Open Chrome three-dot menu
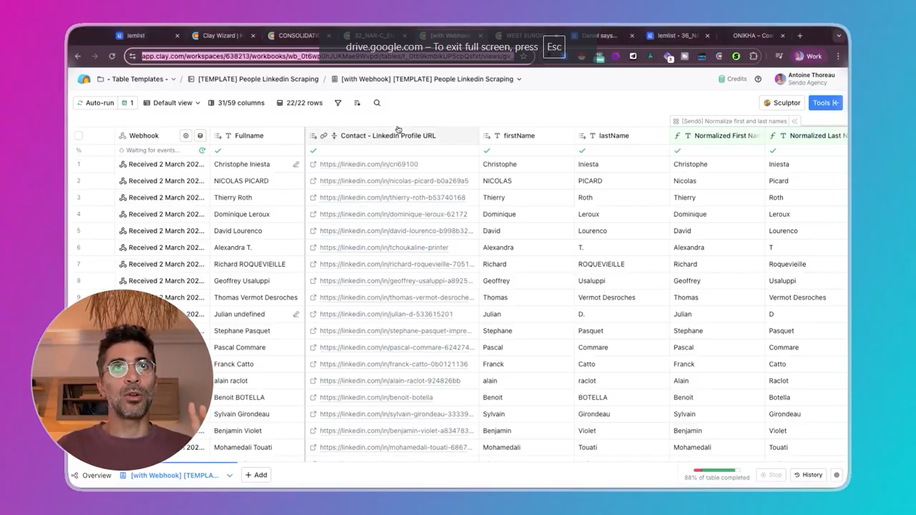916x515 pixels. coord(838,56)
